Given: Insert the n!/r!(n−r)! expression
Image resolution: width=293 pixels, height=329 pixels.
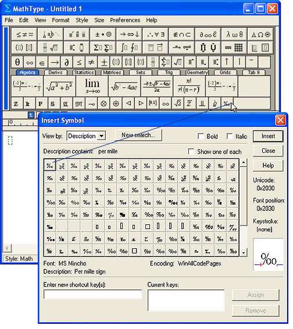Looking at the screenshot, I should (x=189, y=86).
